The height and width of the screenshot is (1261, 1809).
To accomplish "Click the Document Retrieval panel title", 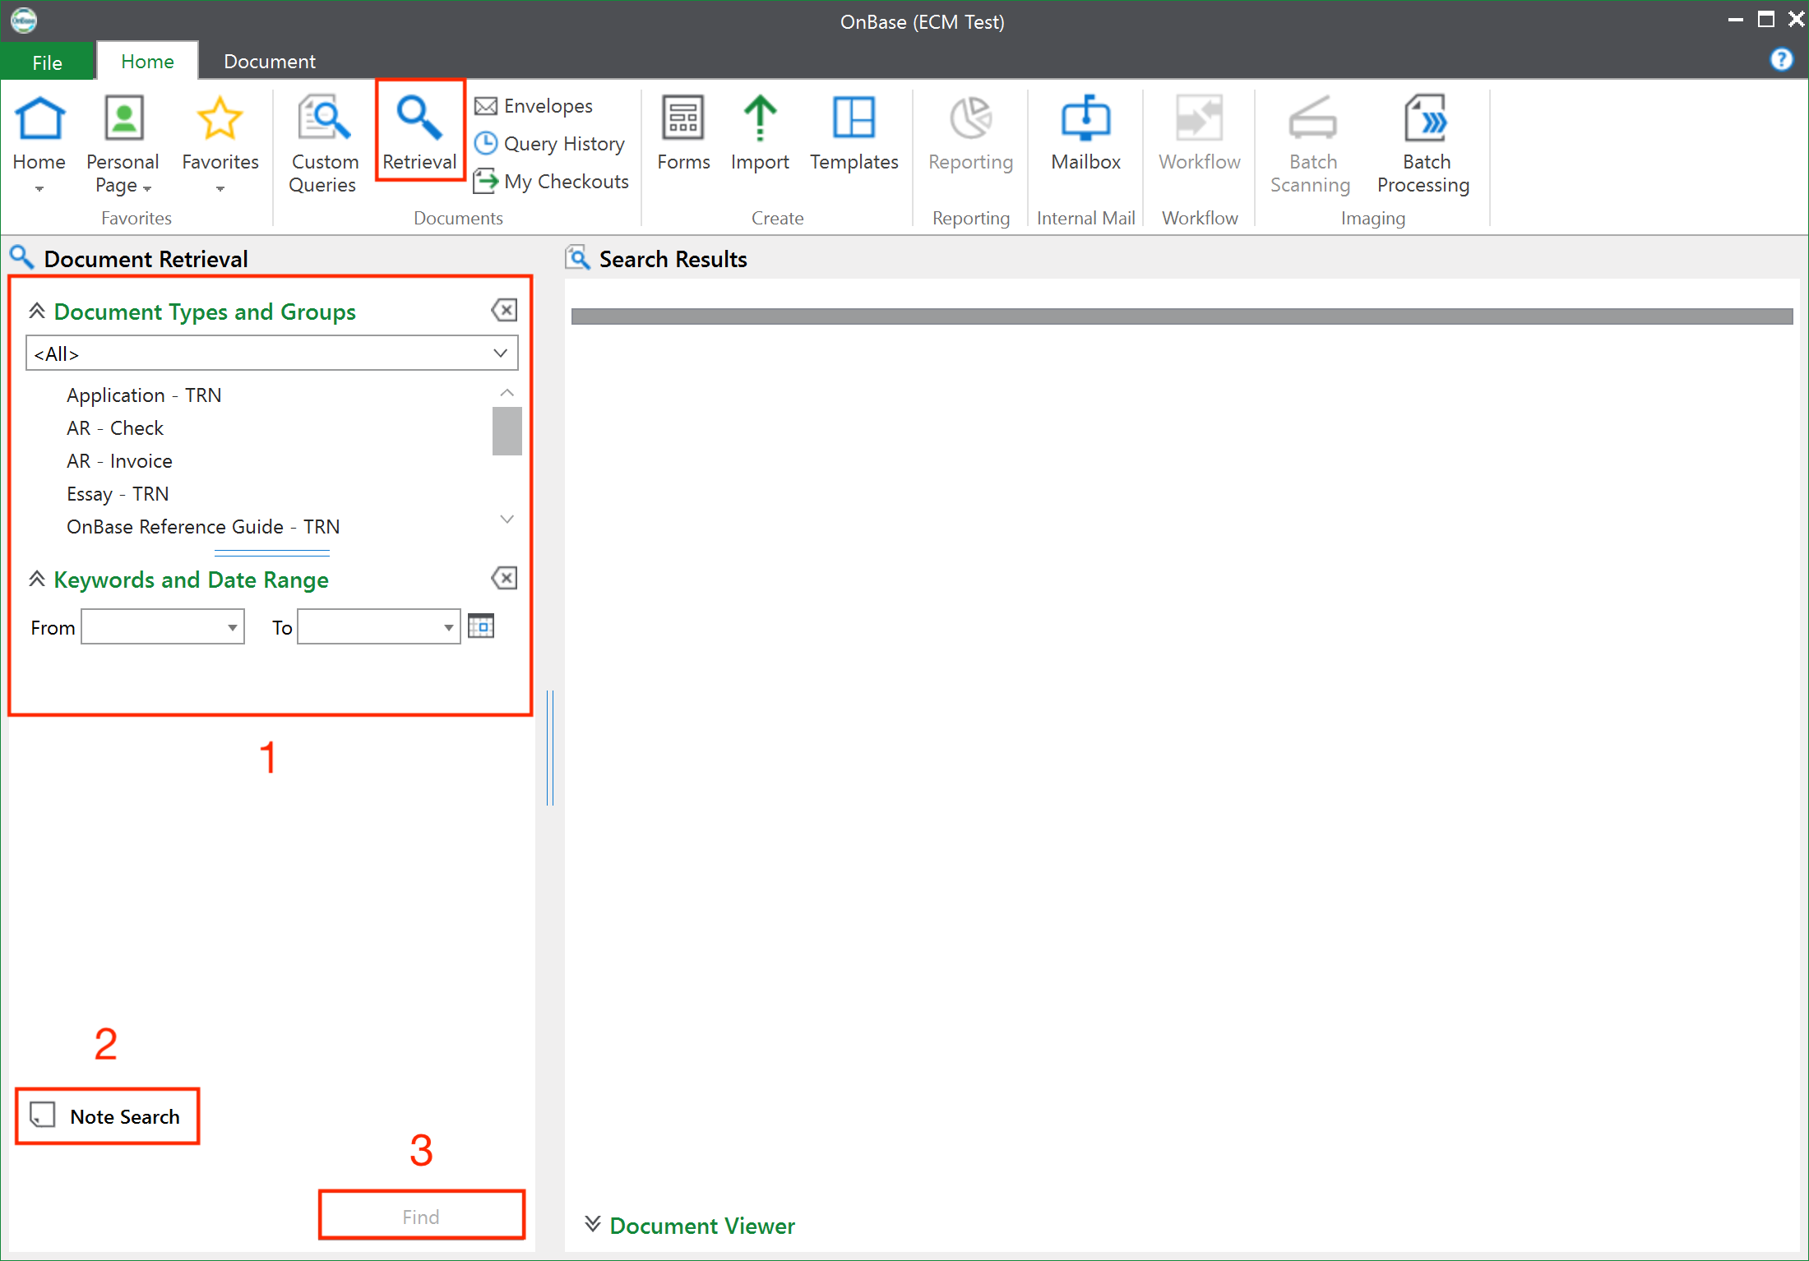I will pos(146,259).
